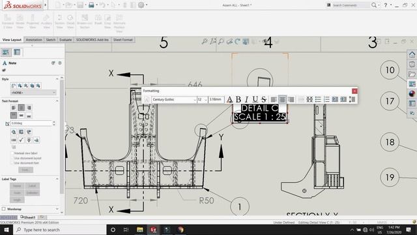Viewport: 417px width, 235px height.
Task: Open text color picker in Formatting toolbar
Action: 230,99
